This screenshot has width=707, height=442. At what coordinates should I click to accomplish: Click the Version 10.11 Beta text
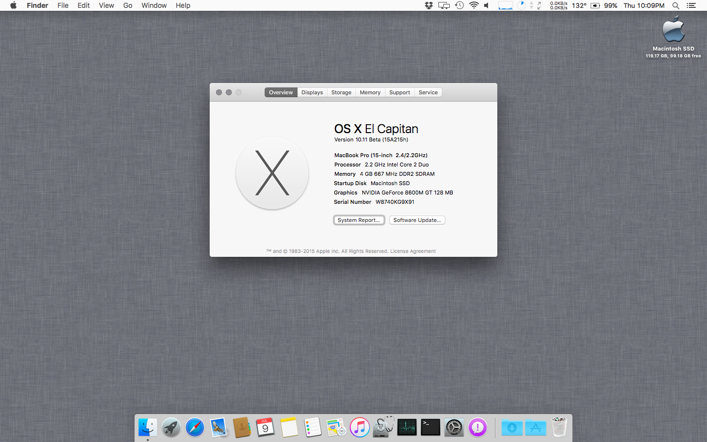371,139
